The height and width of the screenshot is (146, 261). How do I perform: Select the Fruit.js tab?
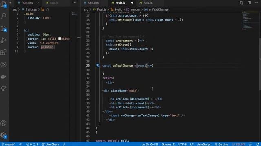pyautogui.click(x=120, y=3)
